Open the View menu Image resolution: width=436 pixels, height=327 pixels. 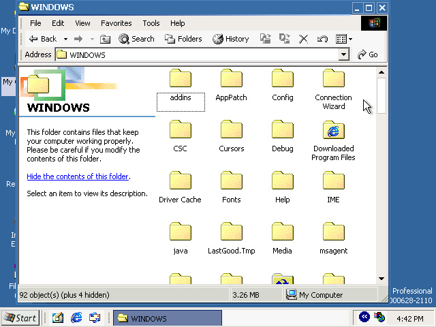82,23
